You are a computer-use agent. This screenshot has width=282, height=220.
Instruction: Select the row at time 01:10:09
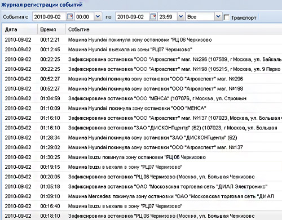pyautogui.click(x=142, y=108)
